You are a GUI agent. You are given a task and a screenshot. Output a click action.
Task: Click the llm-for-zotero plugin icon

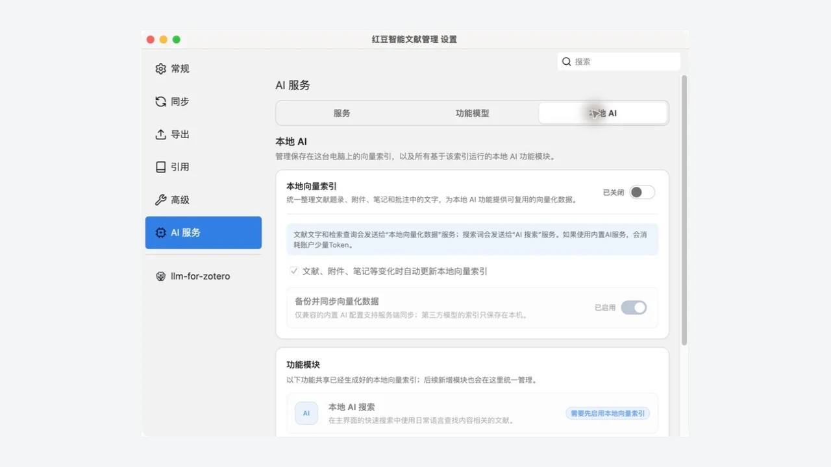[x=161, y=276]
